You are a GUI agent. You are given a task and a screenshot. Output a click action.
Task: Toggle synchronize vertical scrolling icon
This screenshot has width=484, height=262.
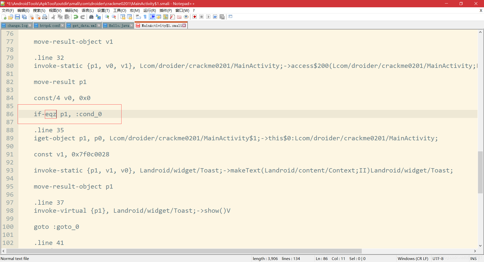point(123,17)
